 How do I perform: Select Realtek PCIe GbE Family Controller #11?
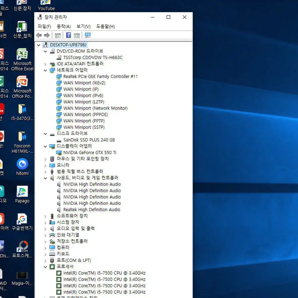click(x=100, y=77)
